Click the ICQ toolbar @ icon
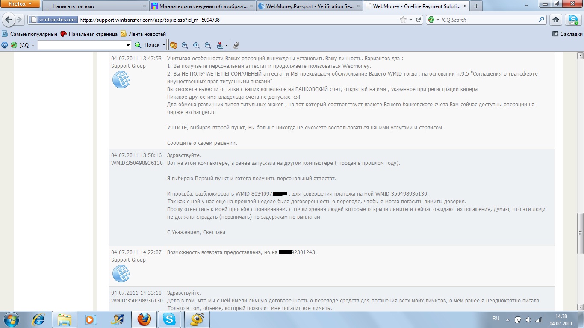 5,45
